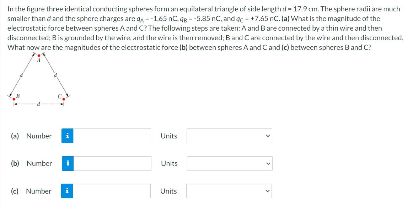413x205 pixels.
Task: Open the Units dropdown for part (c)
Action: click(229, 191)
